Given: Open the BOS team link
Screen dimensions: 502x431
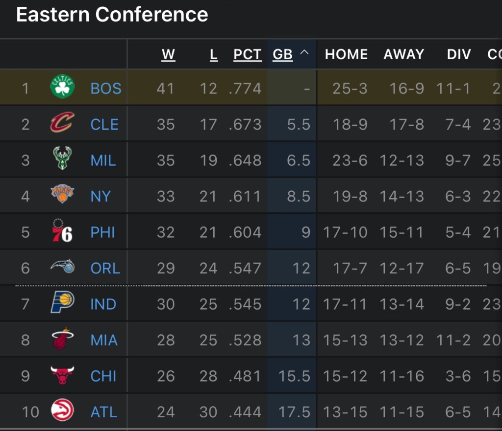Looking at the screenshot, I should [106, 89].
